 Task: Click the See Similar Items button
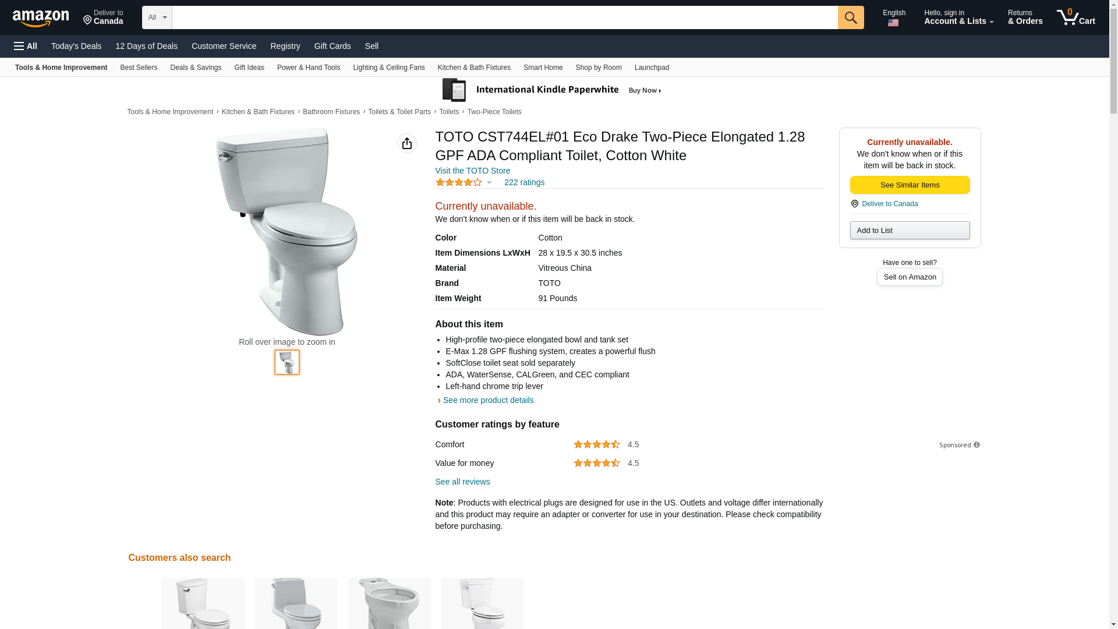[909, 185]
